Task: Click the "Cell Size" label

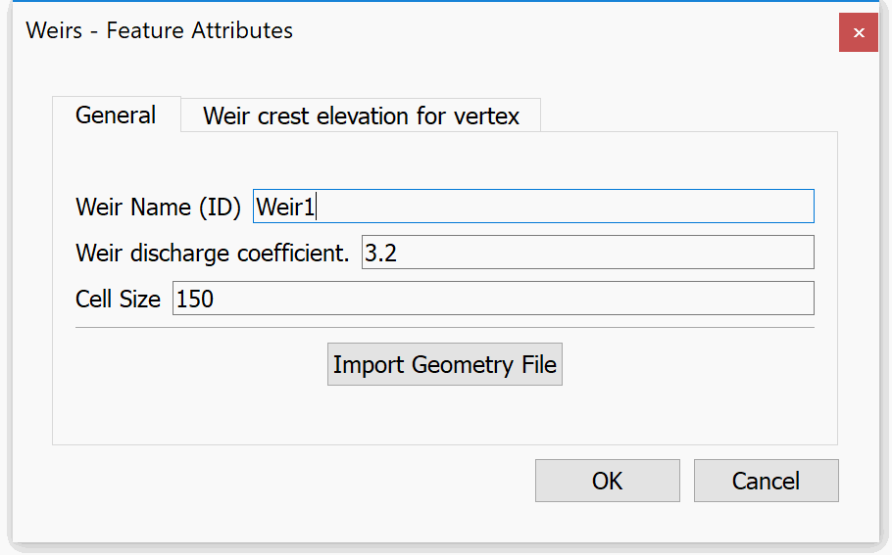Action: tap(118, 299)
